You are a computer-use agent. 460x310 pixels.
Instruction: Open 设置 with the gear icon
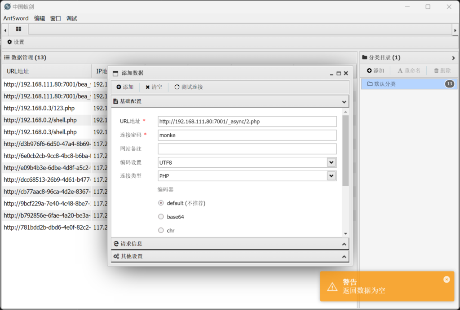(16, 42)
